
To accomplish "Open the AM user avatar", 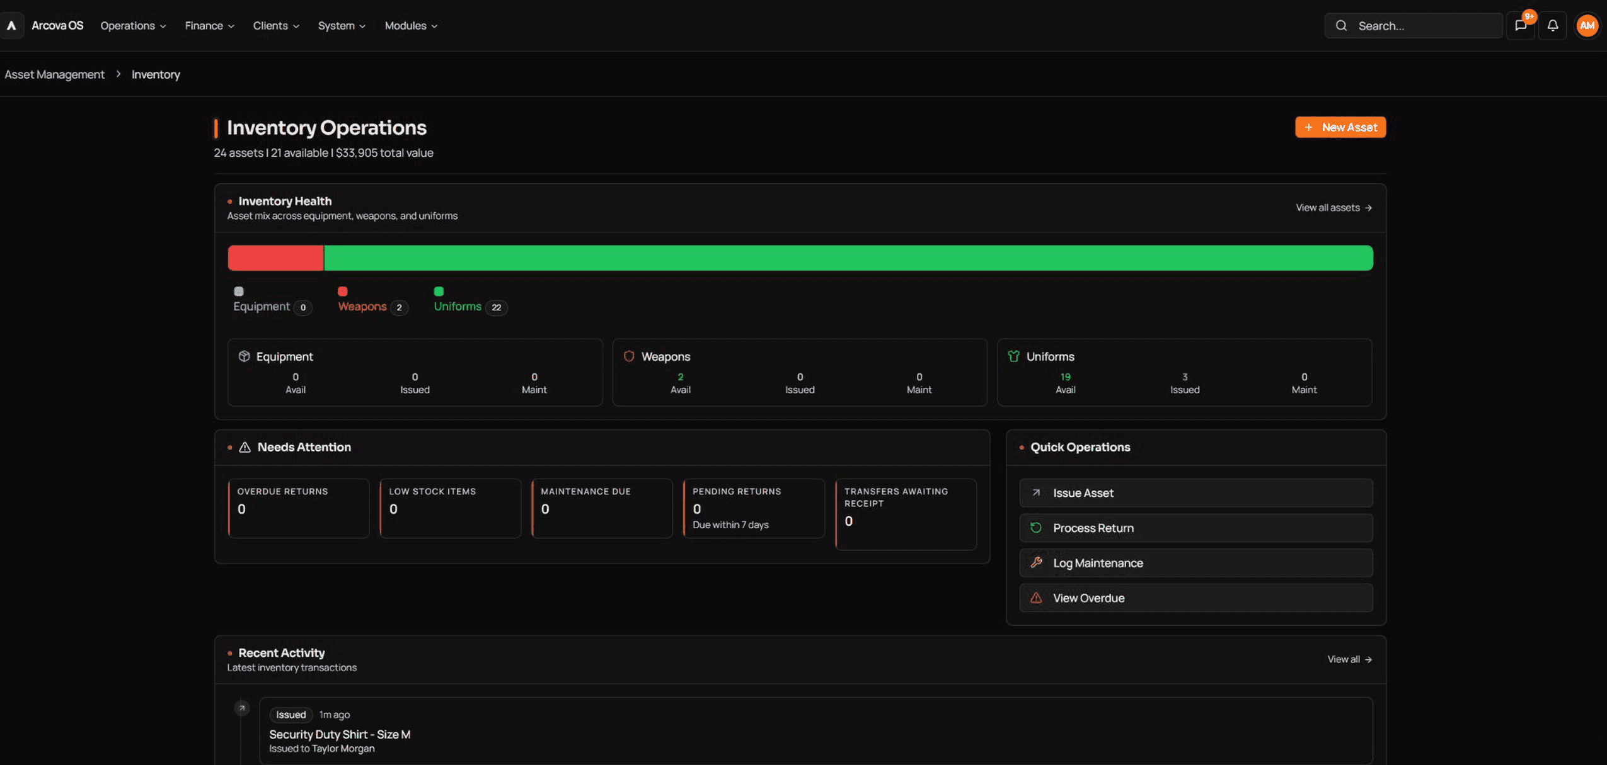I will click(1587, 26).
